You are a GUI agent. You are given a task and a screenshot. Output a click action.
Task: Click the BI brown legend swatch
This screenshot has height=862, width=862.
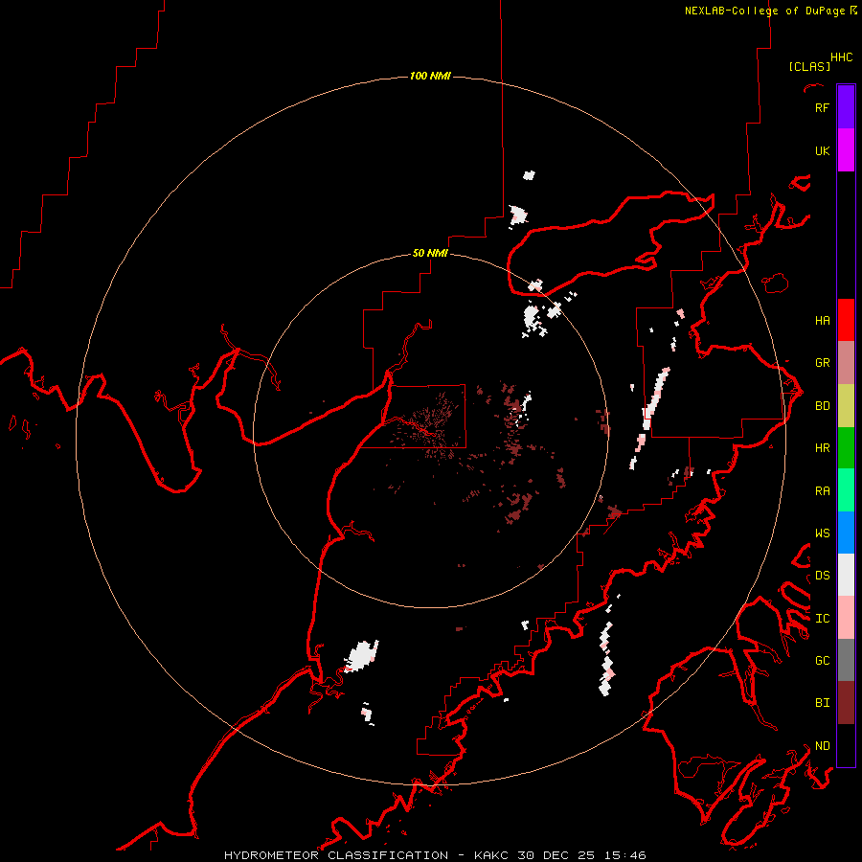846,703
